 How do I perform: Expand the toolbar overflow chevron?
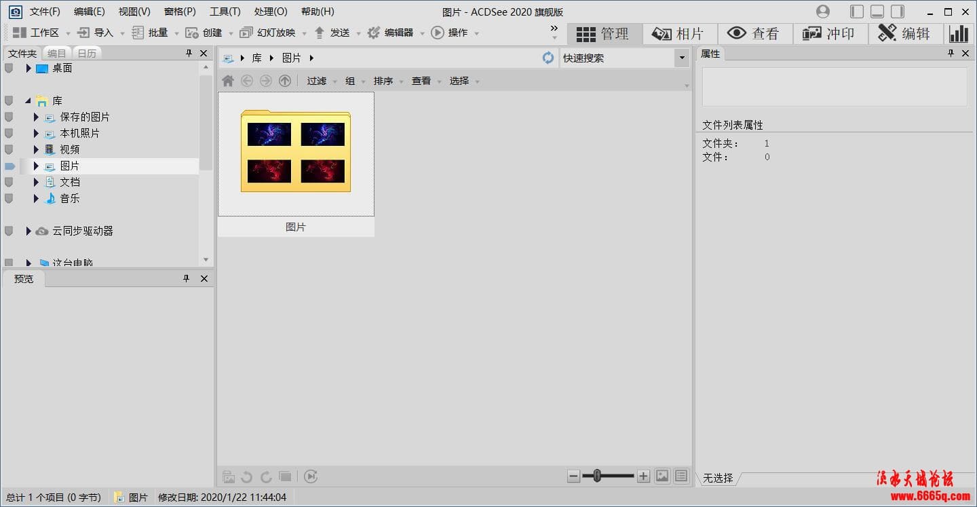coord(554,29)
